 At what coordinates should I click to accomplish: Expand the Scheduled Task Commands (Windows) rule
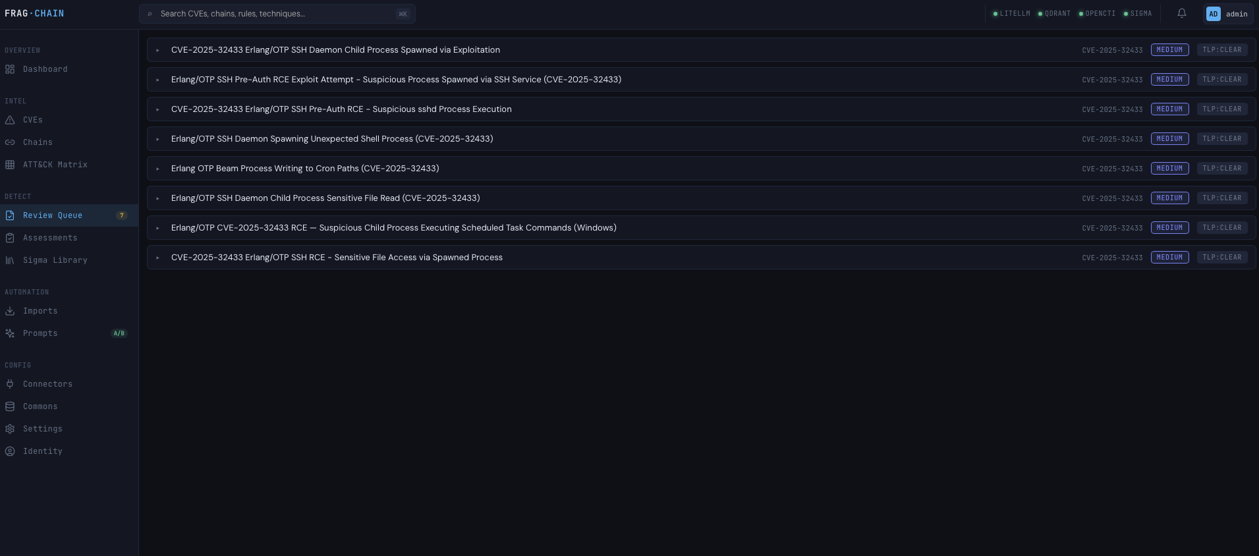tap(158, 228)
